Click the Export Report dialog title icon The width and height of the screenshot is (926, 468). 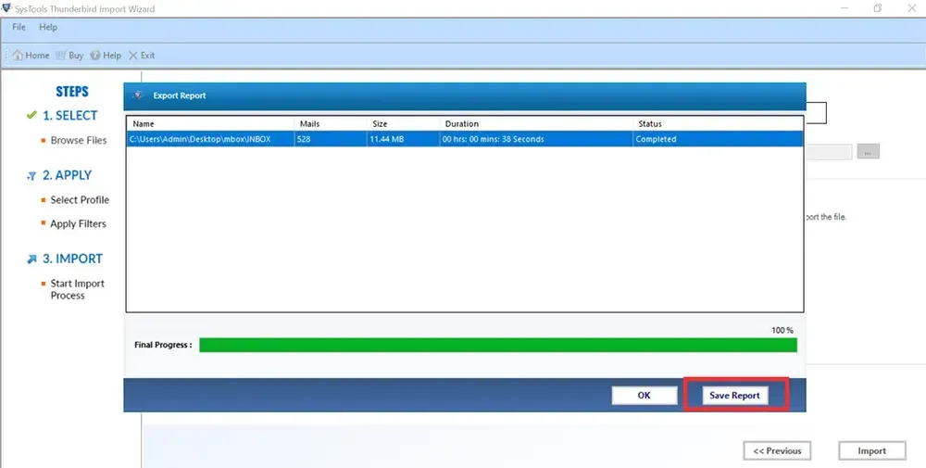(139, 95)
